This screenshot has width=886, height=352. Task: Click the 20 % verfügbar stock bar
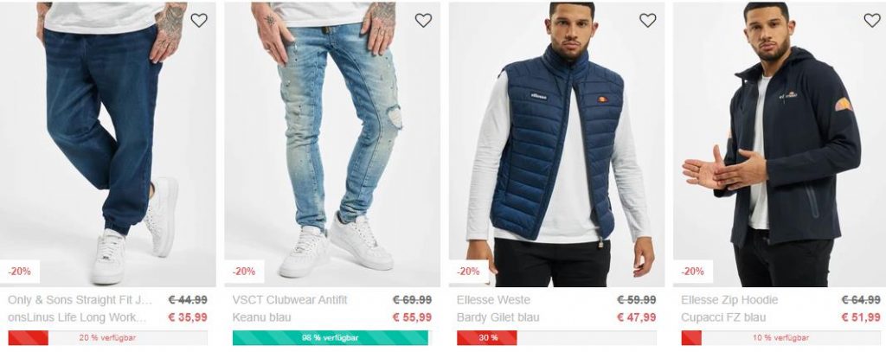pos(107,338)
